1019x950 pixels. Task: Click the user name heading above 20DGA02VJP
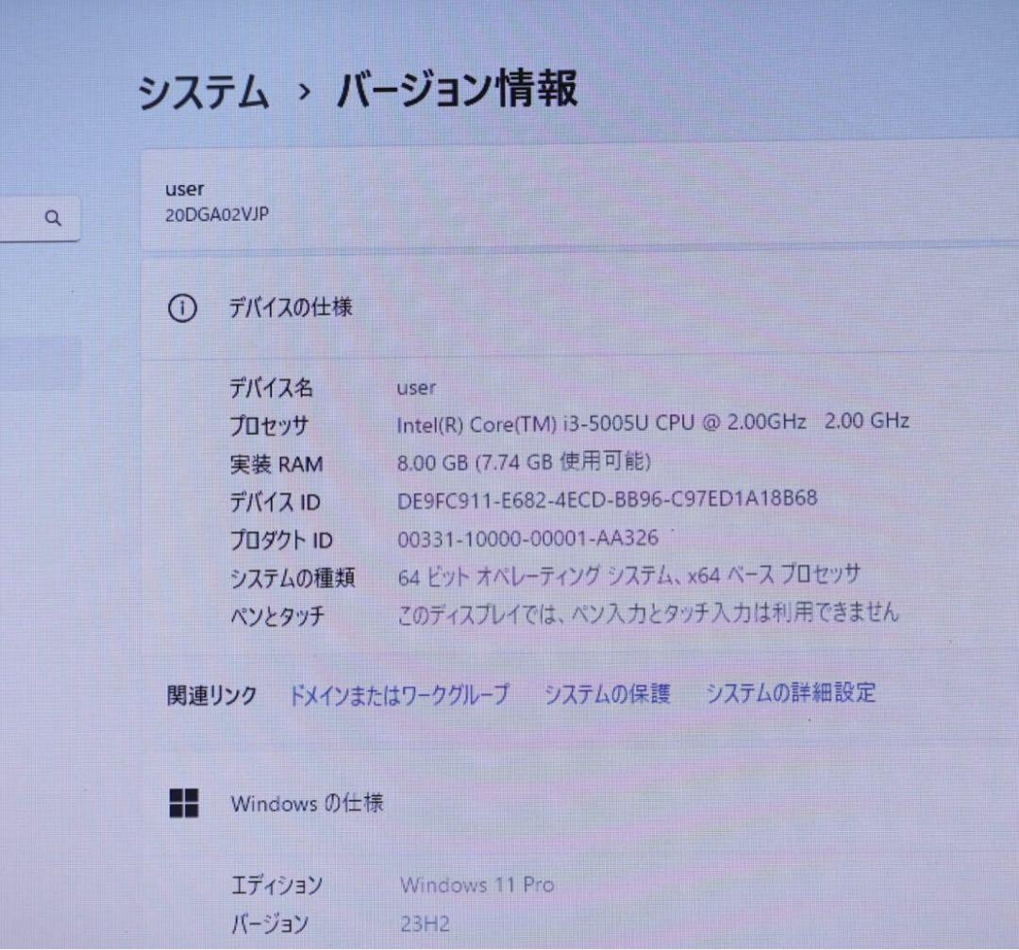click(185, 189)
